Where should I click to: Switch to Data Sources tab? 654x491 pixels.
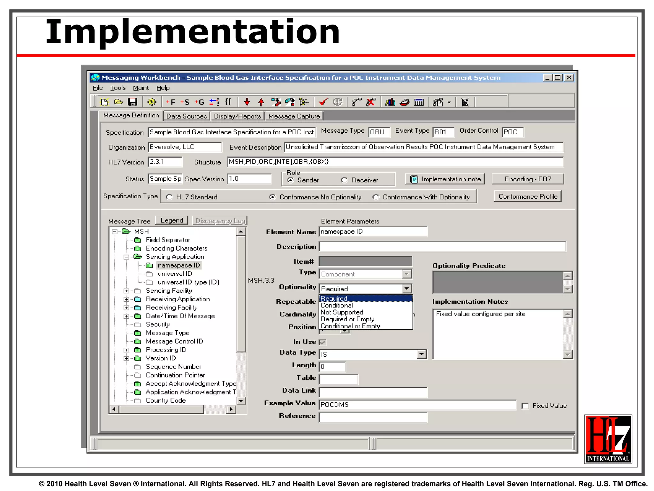pyautogui.click(x=186, y=116)
